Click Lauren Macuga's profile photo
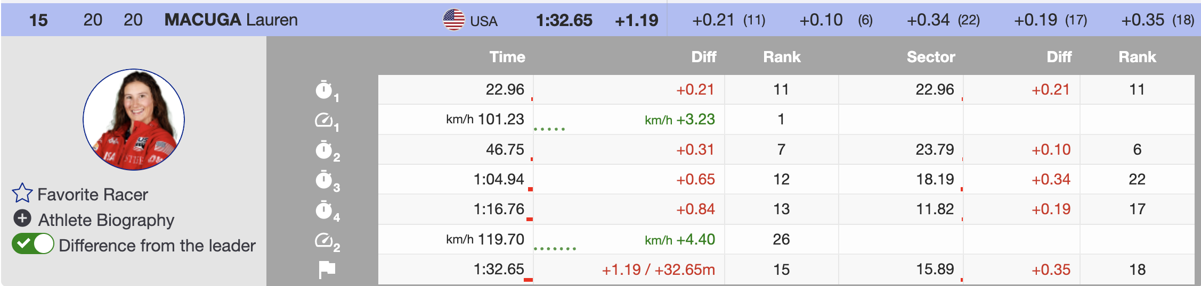This screenshot has width=1201, height=286. [x=134, y=120]
